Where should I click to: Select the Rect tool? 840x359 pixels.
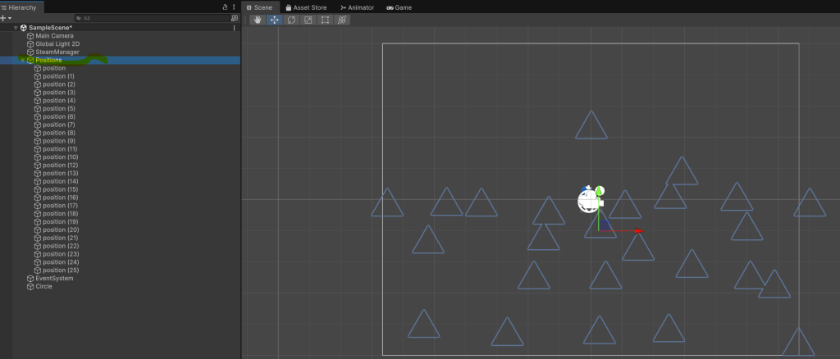(325, 20)
